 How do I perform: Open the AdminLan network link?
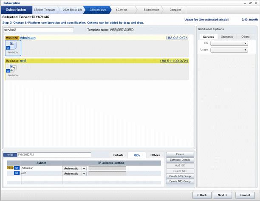(28, 38)
